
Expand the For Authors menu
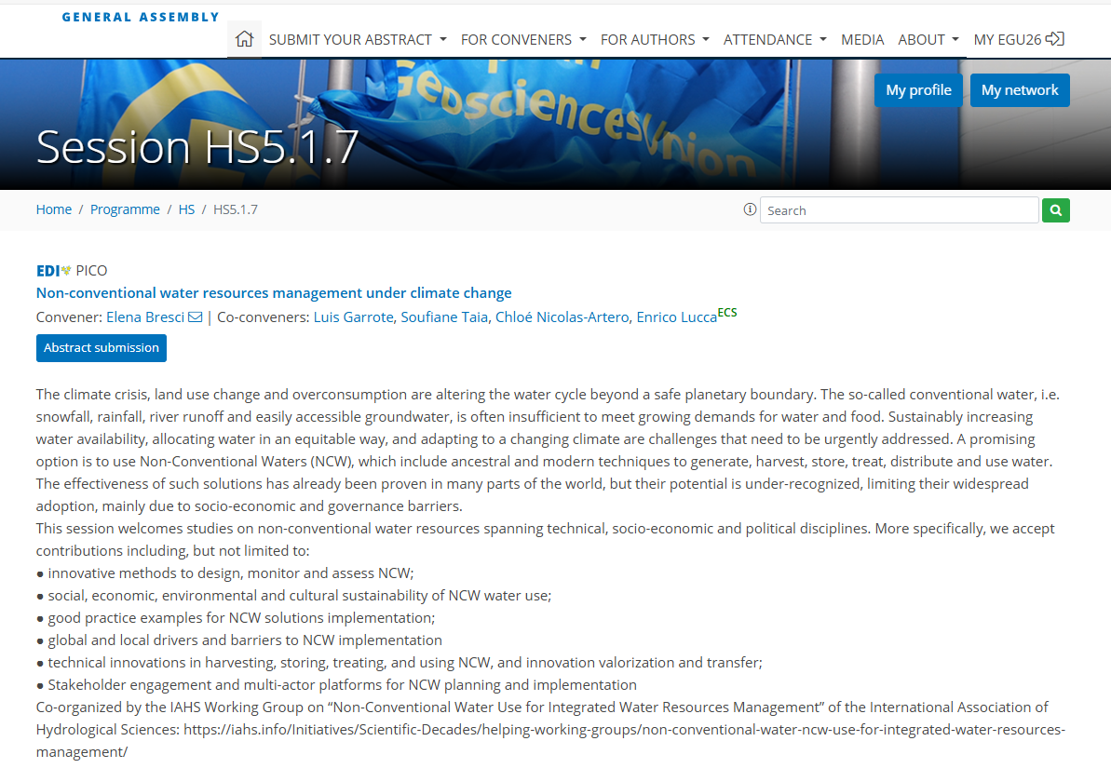coord(655,39)
